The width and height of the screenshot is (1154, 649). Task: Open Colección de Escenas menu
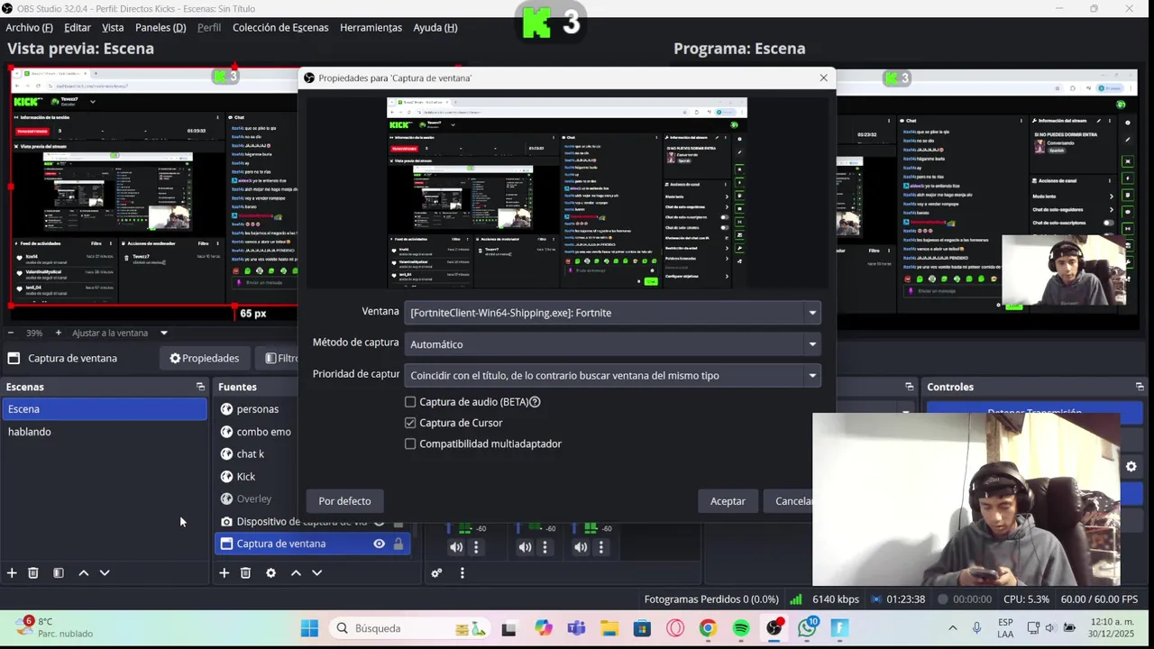click(280, 28)
